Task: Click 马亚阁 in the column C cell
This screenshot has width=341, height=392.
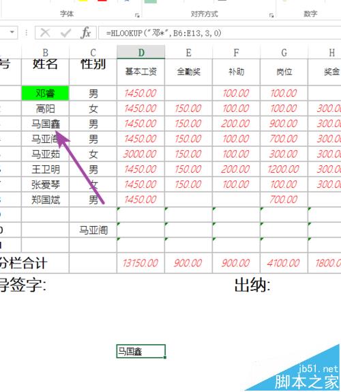Action: coord(93,230)
